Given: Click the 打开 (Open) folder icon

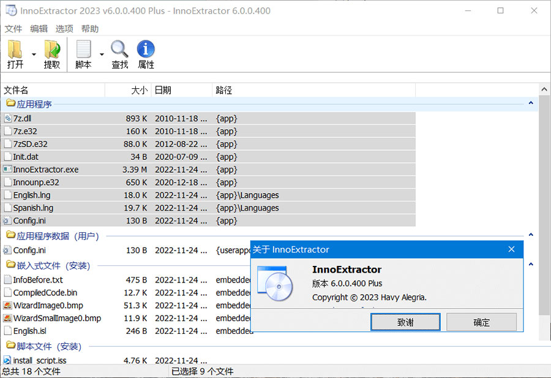Looking at the screenshot, I should [x=15, y=48].
